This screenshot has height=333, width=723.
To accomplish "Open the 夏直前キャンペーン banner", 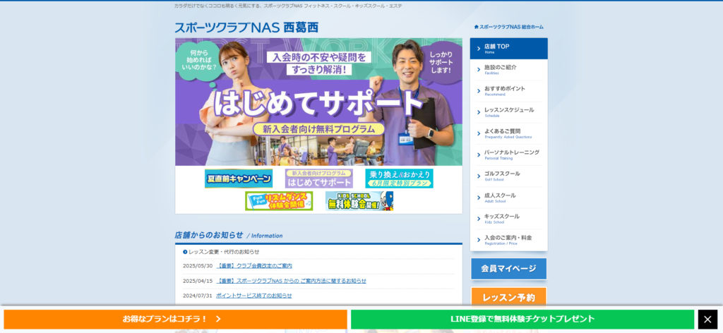I will click(239, 178).
